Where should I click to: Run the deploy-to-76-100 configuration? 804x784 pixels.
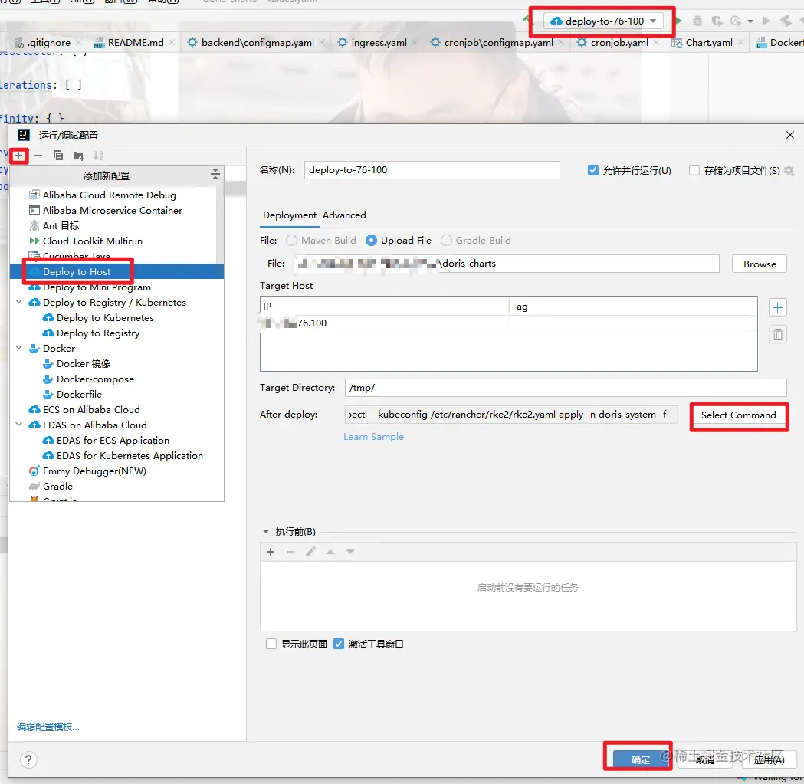click(678, 21)
